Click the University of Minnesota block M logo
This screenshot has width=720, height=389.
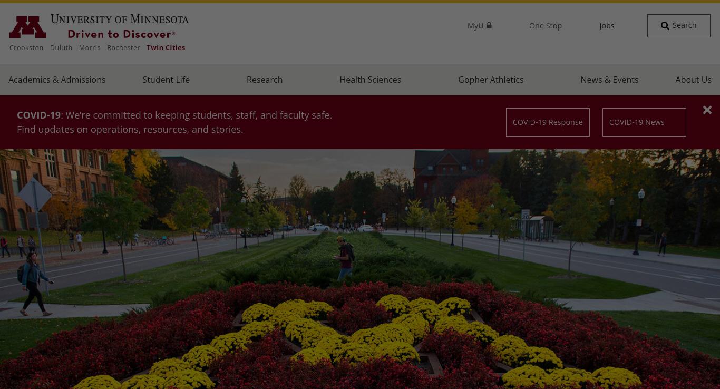[27, 27]
